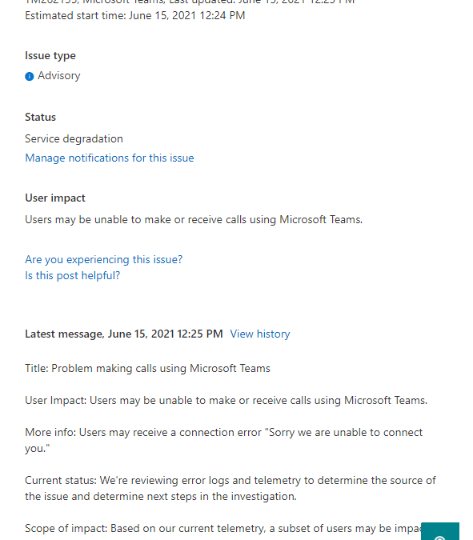Click the User impact heading
The image size is (473, 540).
(x=54, y=198)
